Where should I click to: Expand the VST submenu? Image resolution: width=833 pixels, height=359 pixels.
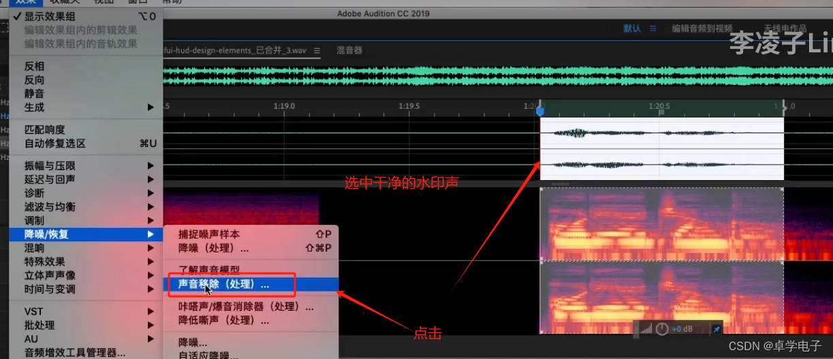tap(84, 311)
